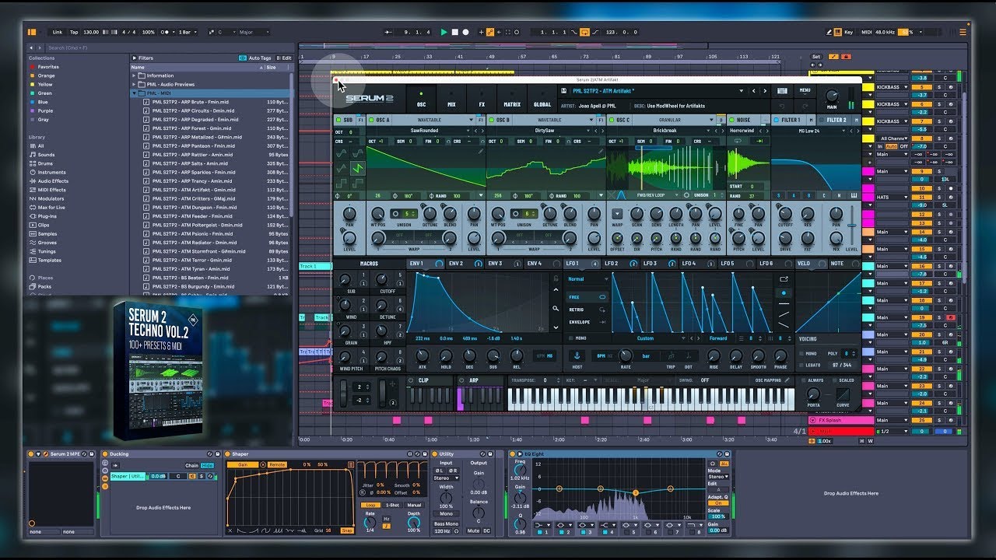Stop playback in the Ableton transport
This screenshot has height=560, width=996.
pos(455,32)
